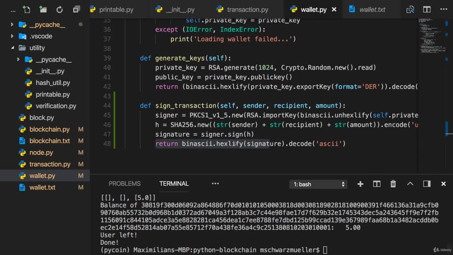The image size is (453, 255).
Task: Click line number 39 in gutter
Action: point(107,58)
